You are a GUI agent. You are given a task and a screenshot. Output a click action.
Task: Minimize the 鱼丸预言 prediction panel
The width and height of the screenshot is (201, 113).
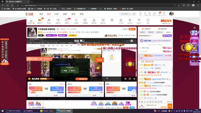[130, 79]
